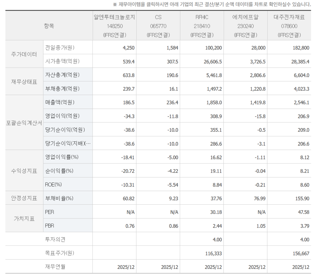319x275 pixels.
Task: Click the 투자의견 row label
Action: click(55, 239)
